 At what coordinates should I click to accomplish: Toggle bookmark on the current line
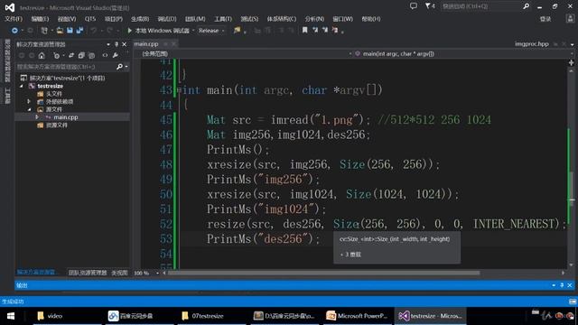coord(305,30)
